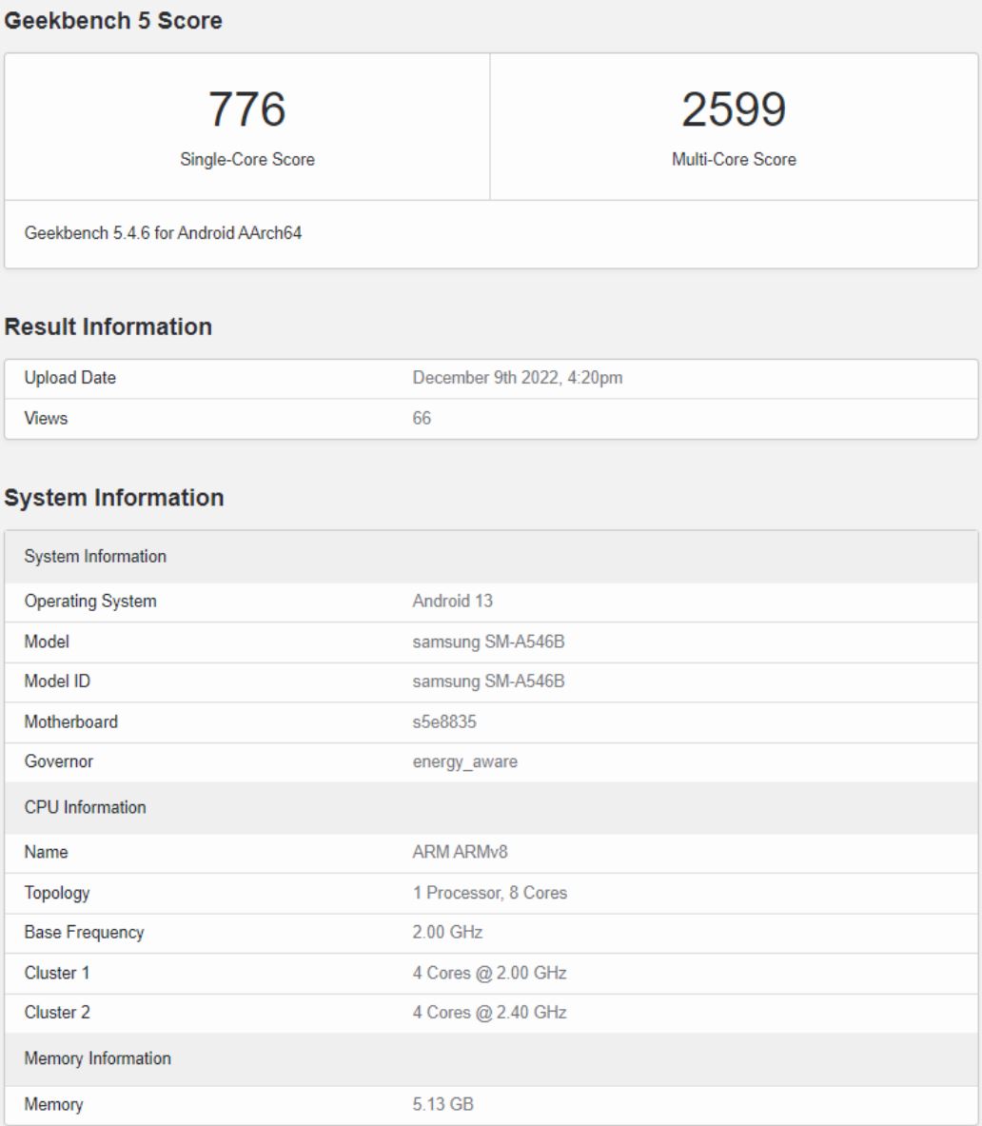Click the Memory row label
The height and width of the screenshot is (1126, 982).
tap(54, 1104)
